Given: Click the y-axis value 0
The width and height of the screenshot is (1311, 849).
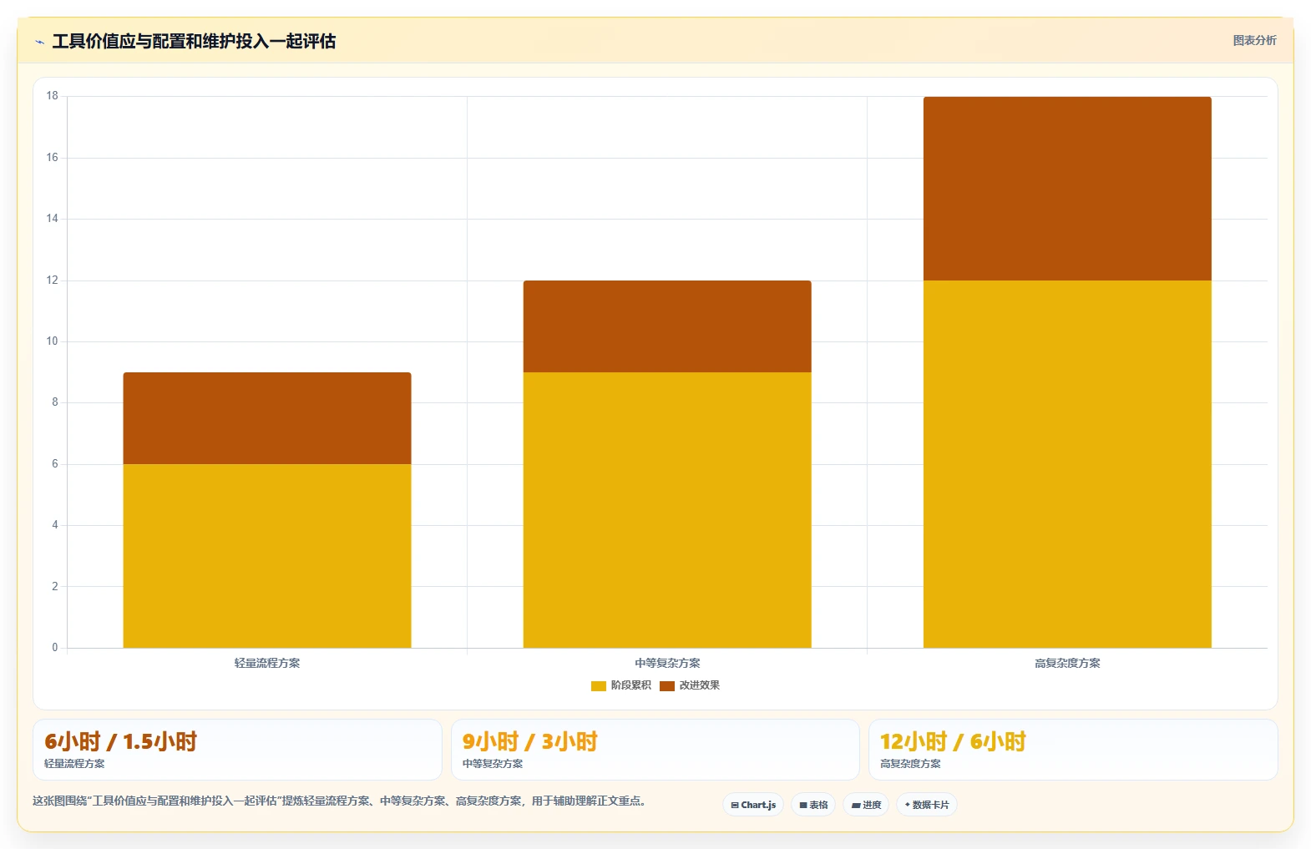Looking at the screenshot, I should [55, 648].
